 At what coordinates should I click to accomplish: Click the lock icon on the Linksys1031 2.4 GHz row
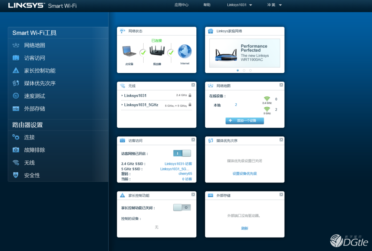tap(190, 95)
